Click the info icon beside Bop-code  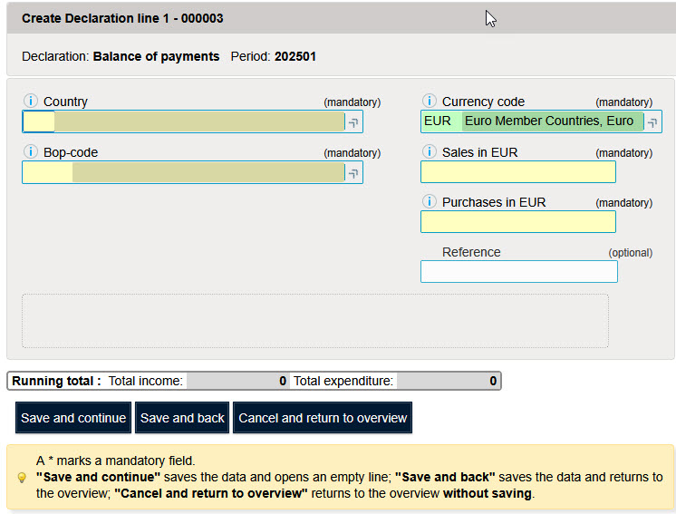(30, 152)
